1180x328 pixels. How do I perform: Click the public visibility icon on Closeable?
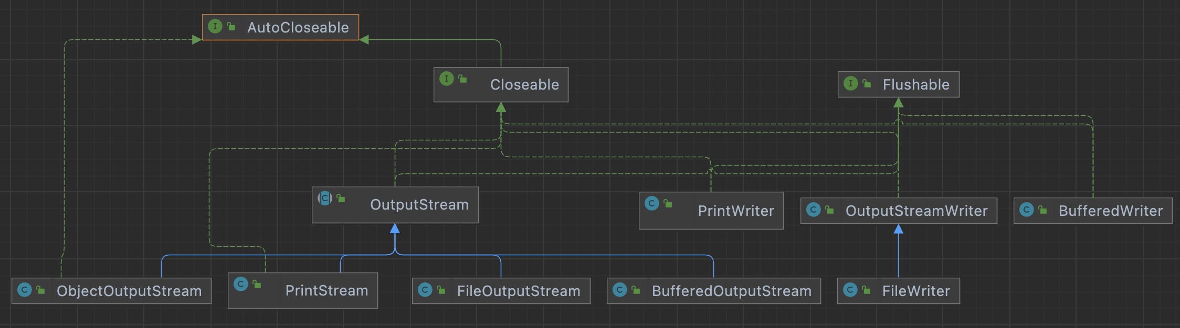click(x=462, y=79)
